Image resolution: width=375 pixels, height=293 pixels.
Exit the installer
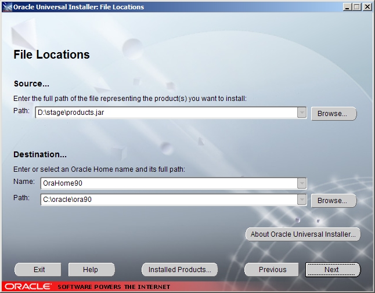pyautogui.click(x=38, y=270)
